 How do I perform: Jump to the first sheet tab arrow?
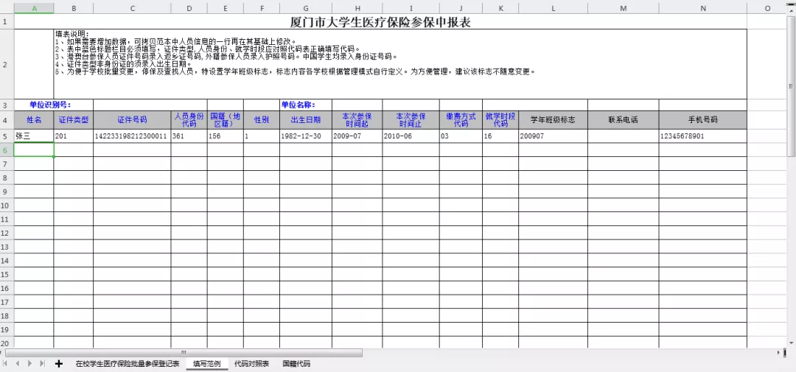[6, 364]
